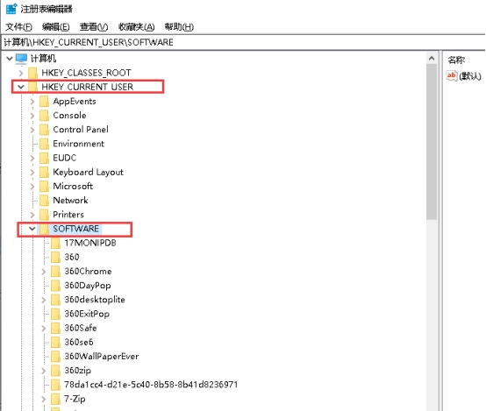486x411 pixels.
Task: Click the HKEY_CLASSES_ROOT folder icon
Action: 32,73
